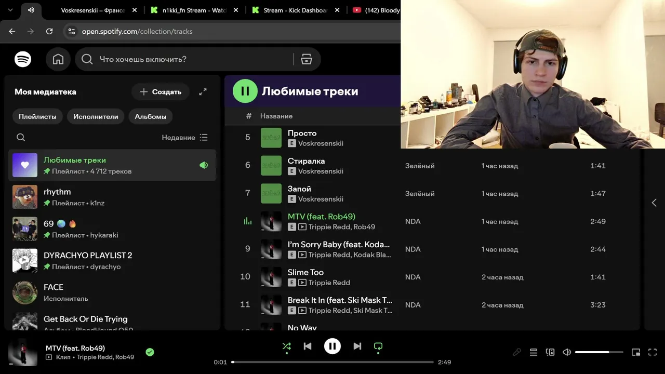The height and width of the screenshot is (374, 665).
Task: Open the browser tab search dropdown
Action: (10, 10)
